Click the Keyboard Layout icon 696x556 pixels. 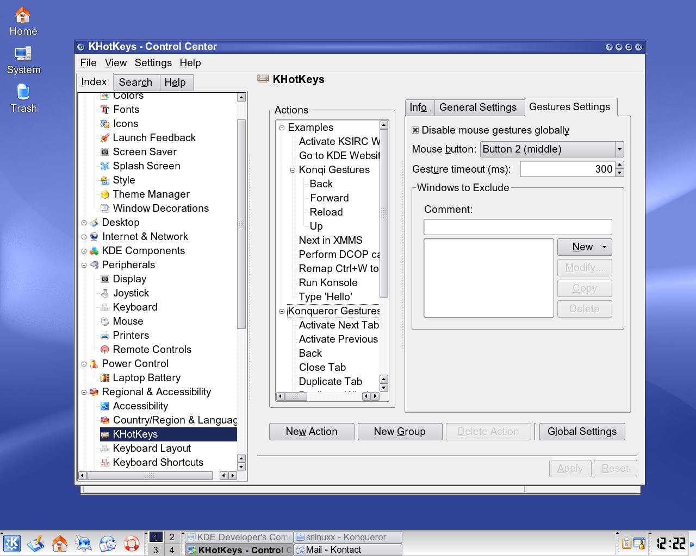pos(105,448)
